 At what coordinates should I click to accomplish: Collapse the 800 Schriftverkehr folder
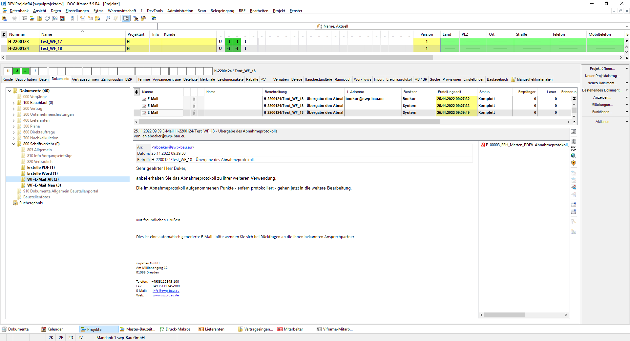click(14, 144)
